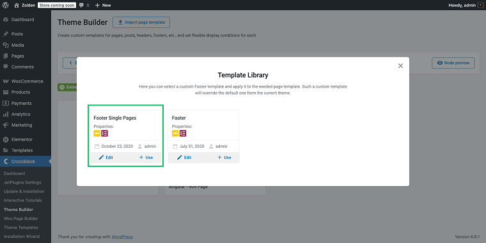Open the WordPress footer link
The image size is (486, 243).
(x=121, y=237)
